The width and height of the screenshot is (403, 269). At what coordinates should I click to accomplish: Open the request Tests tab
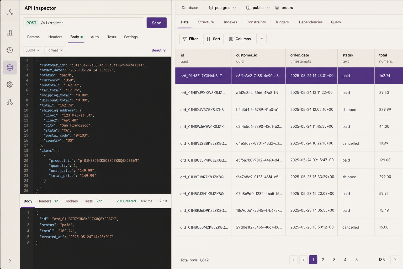(112, 37)
